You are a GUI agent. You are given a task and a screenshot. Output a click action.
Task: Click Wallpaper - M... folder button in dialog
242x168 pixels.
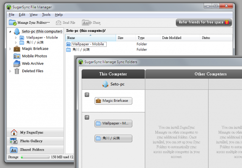pos(113,123)
